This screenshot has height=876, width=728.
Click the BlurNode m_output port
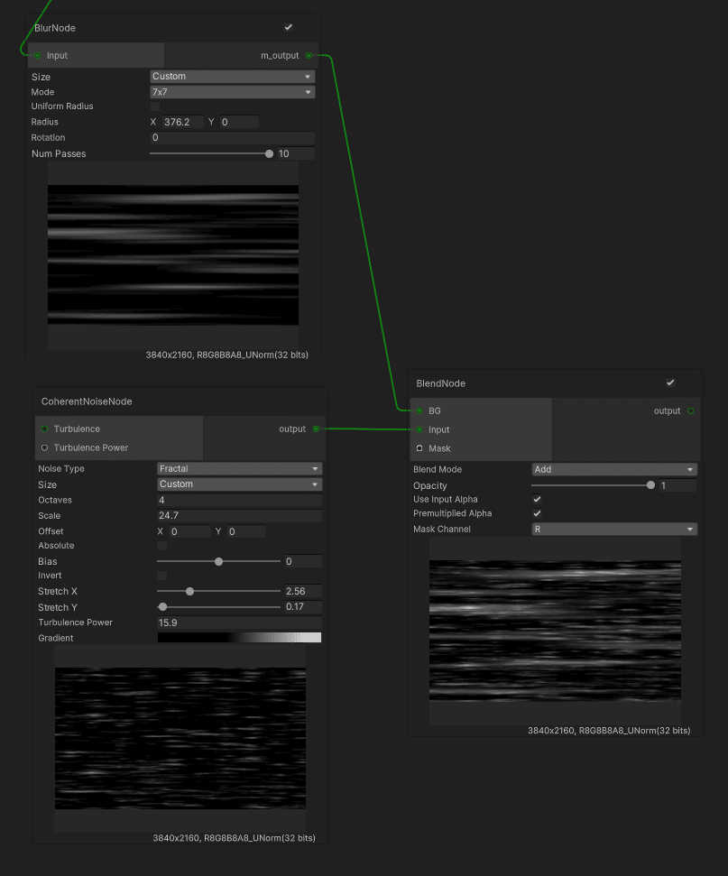[x=309, y=55]
